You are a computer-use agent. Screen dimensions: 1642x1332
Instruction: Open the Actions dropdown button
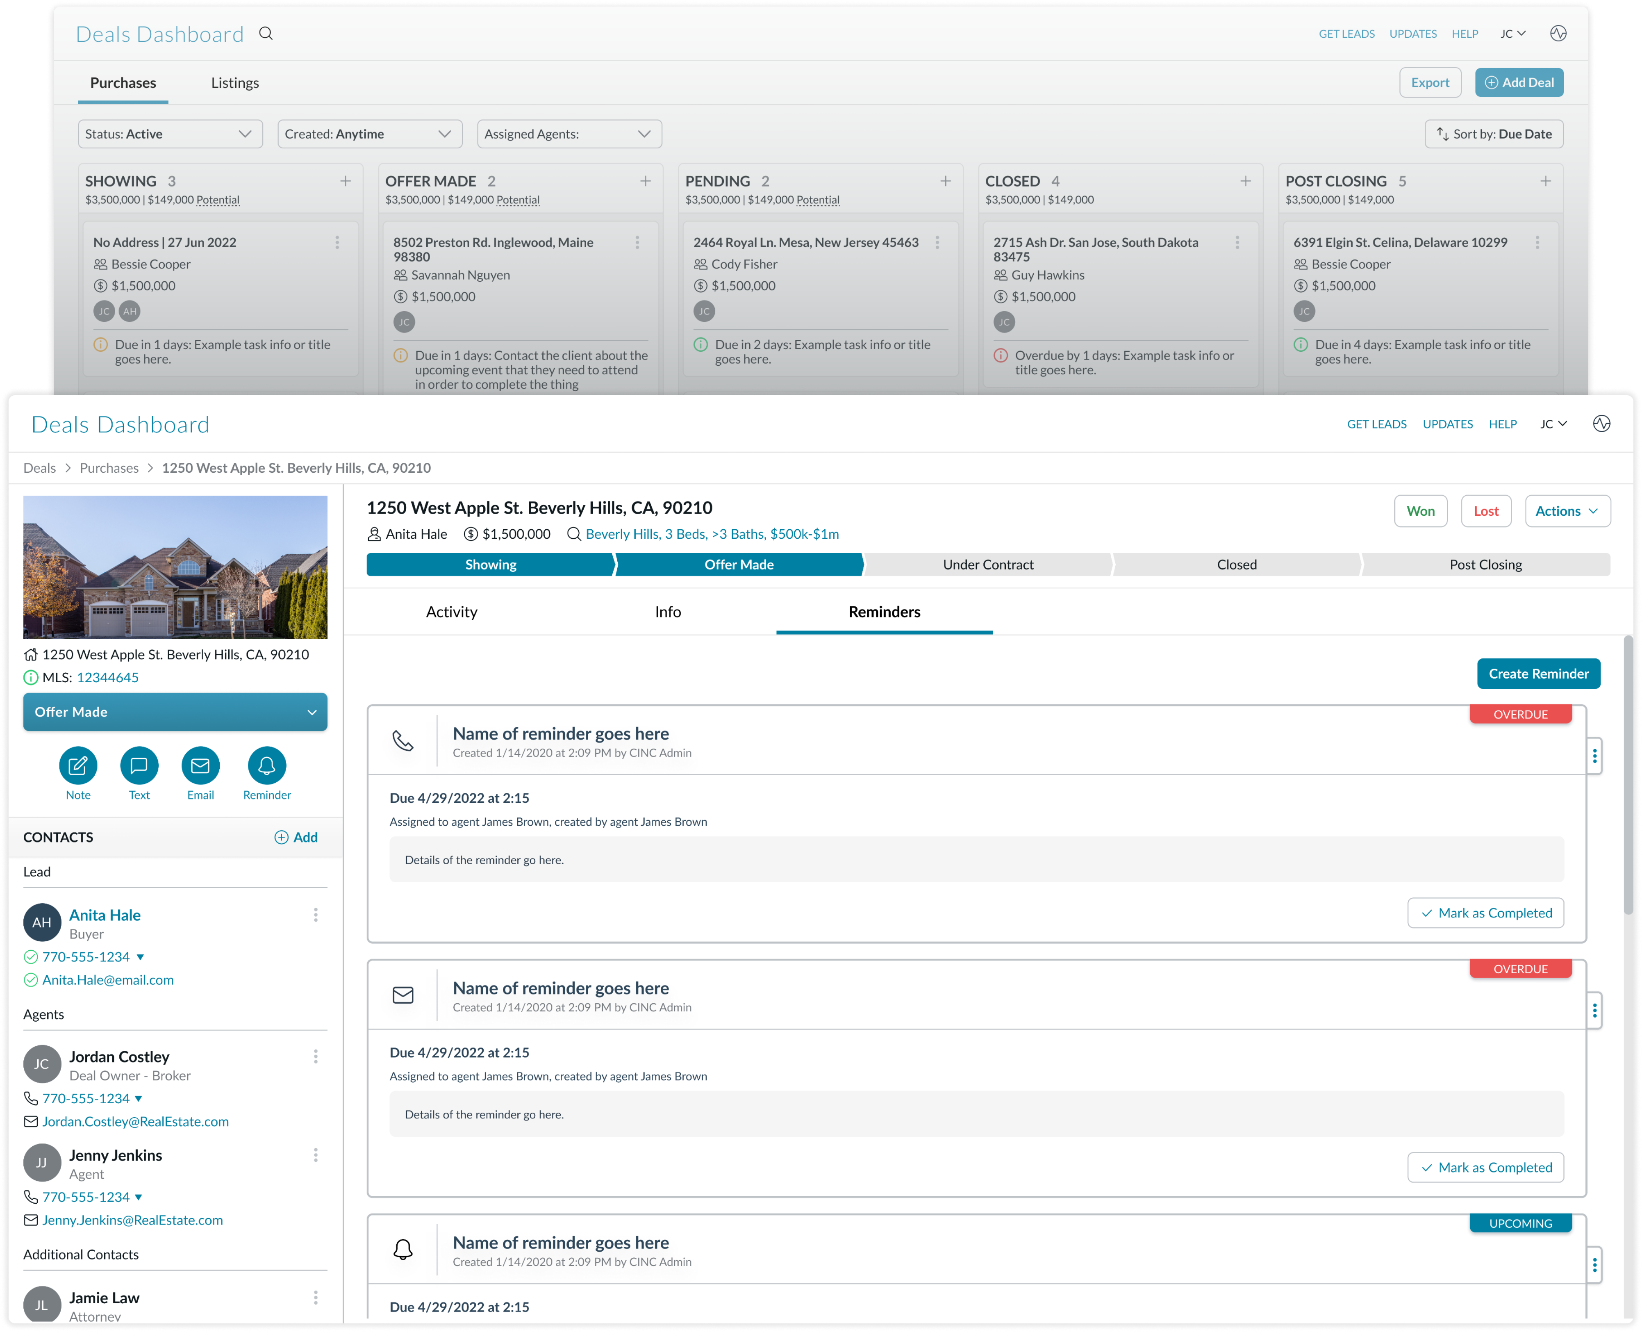[1568, 511]
